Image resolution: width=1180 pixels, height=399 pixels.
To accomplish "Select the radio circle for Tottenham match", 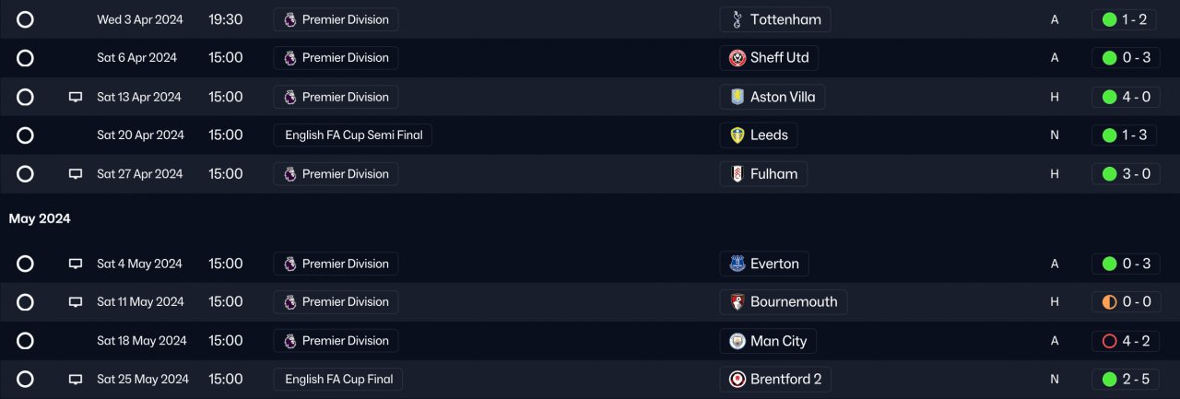I will click(25, 19).
